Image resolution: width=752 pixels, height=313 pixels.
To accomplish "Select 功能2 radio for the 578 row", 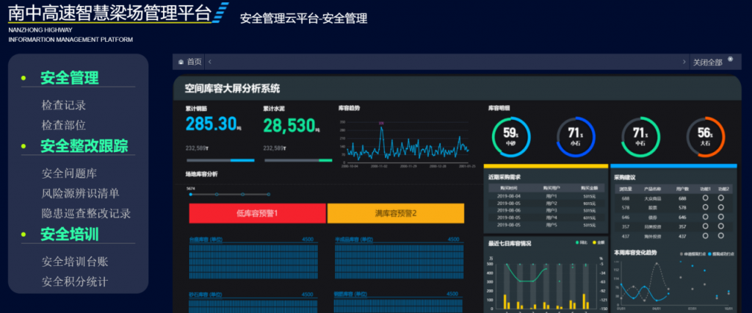I will pos(720,208).
